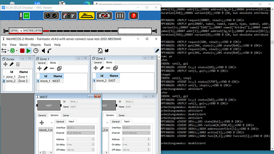Click the green GO button in ECoS
This screenshot has width=274, height=154.
26,16
